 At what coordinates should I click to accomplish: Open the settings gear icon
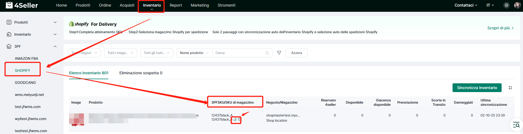point(507,5)
